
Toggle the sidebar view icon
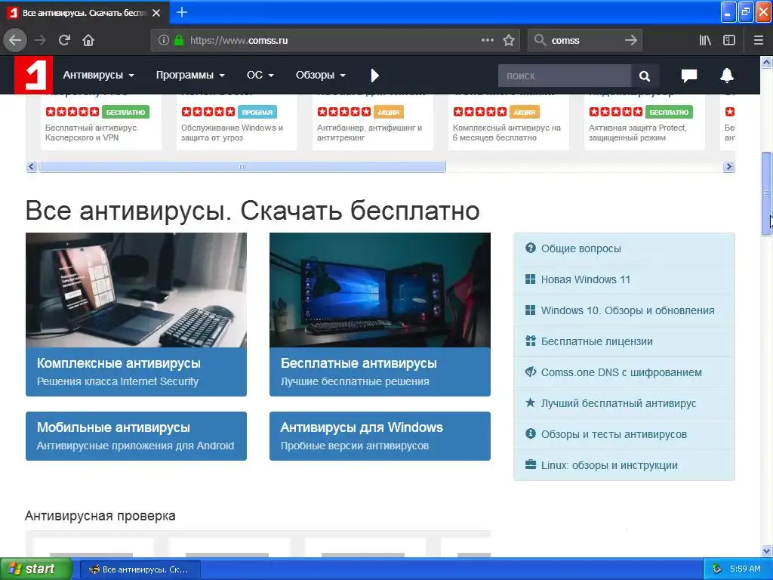click(729, 41)
